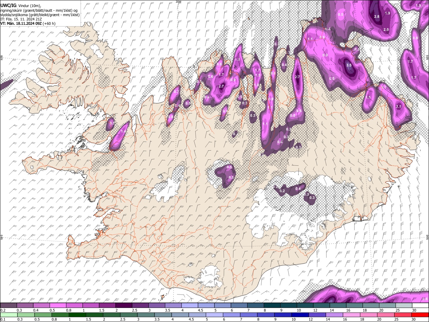Click the 1.4 precipitation value in west Iceland
429x322 pixels.
124,131
